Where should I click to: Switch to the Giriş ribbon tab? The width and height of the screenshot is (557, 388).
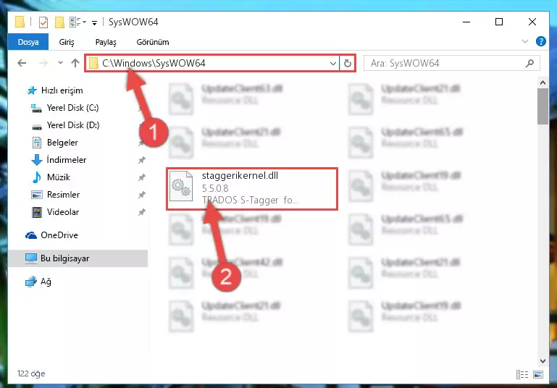[67, 42]
